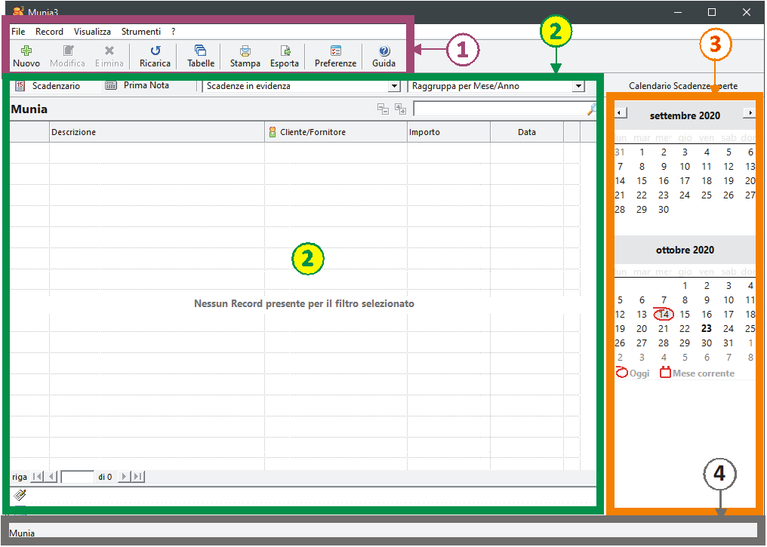Switch to the Prima Nota view
The image size is (767, 547).
pos(137,86)
